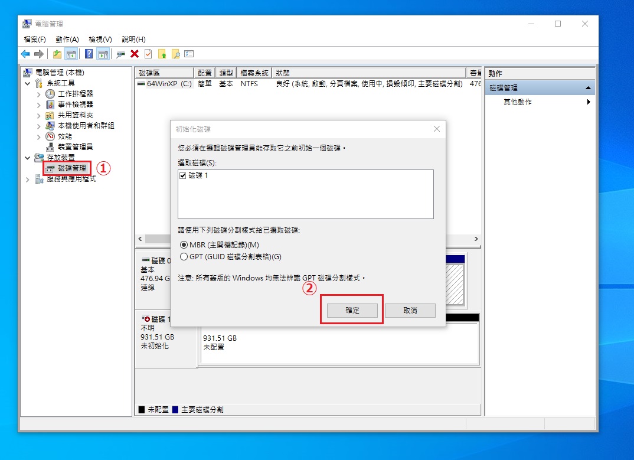Click the horizontal scrollbar under volume list
Viewport: 634px width, 460px height.
(307, 239)
